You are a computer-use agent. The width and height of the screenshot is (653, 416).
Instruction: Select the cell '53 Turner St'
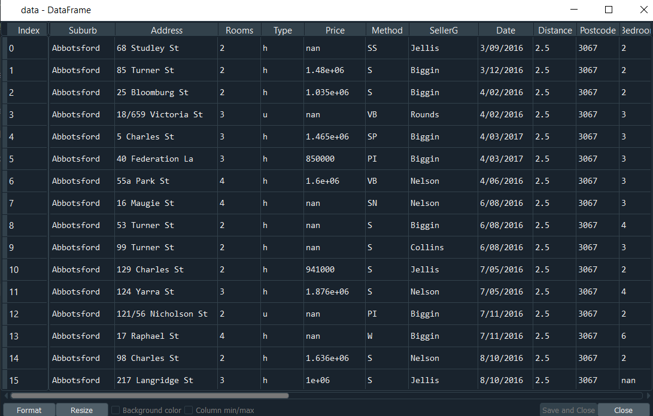[x=166, y=225]
